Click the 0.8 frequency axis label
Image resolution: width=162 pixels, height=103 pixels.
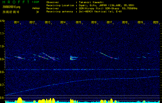point(2,72)
